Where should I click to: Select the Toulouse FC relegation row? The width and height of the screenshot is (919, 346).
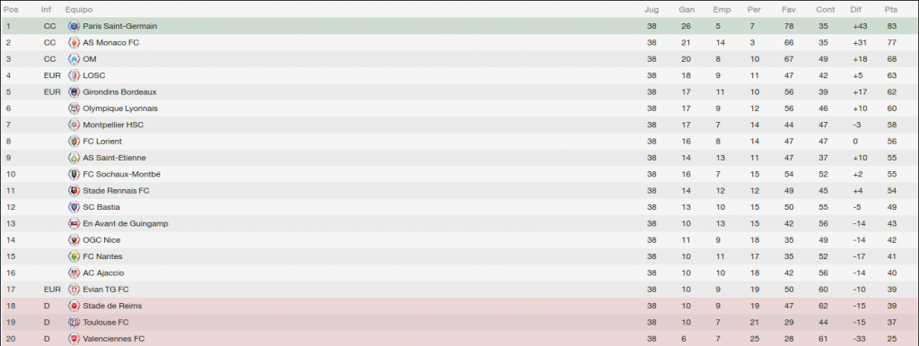click(459, 322)
